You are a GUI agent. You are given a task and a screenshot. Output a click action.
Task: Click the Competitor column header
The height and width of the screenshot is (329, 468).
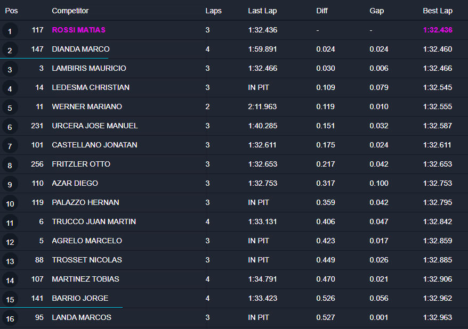70,11
